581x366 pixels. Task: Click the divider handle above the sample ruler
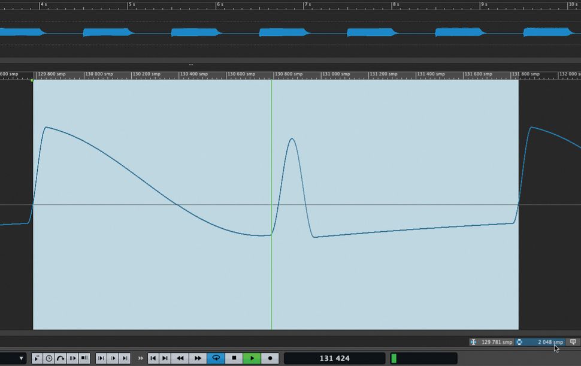coord(190,64)
